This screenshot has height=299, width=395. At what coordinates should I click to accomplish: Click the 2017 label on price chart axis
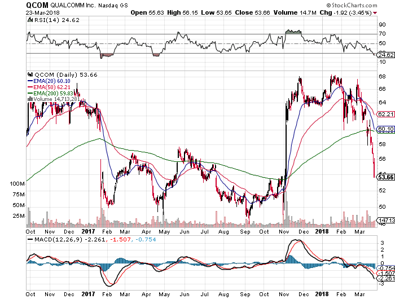point(89,231)
